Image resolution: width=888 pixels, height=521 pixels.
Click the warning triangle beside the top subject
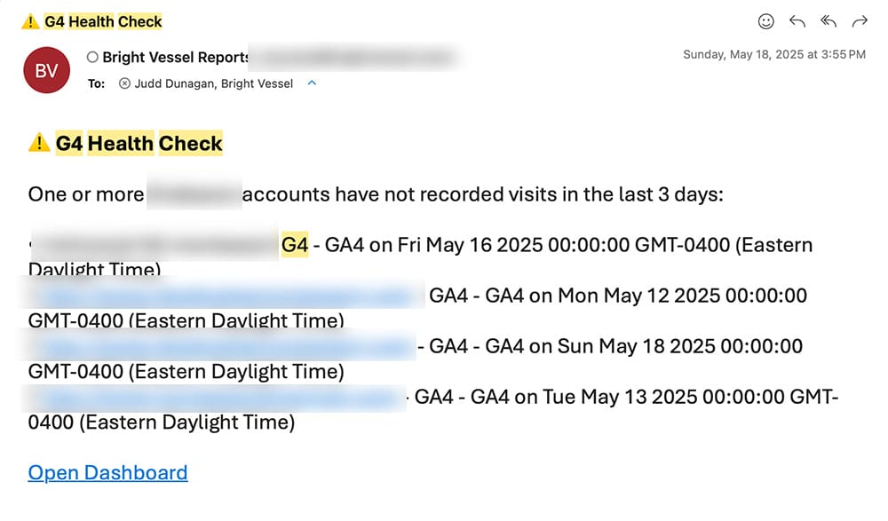(x=32, y=20)
